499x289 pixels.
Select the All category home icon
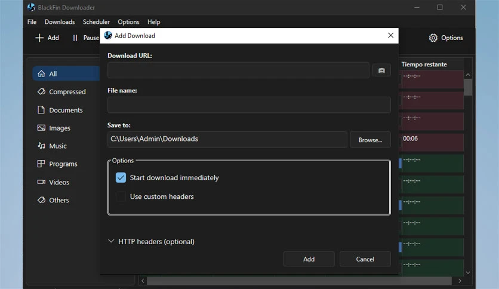41,74
